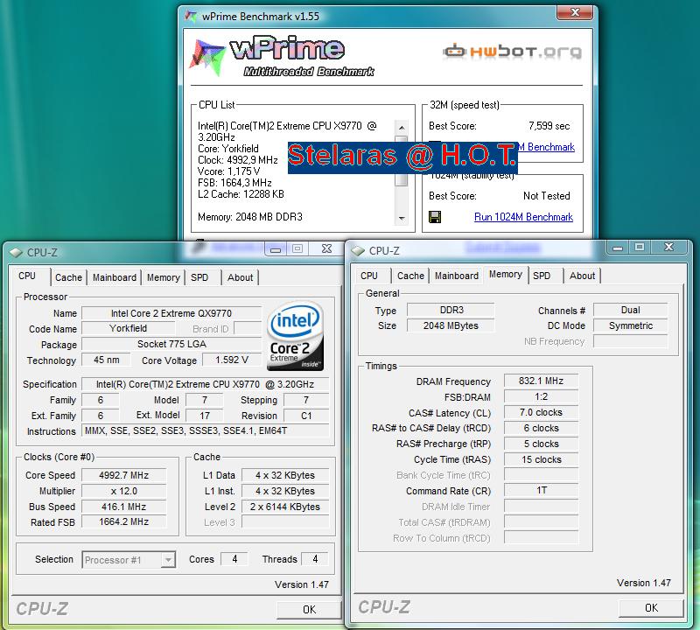Click the Package field 'Socket 775 LGA'
The height and width of the screenshot is (630, 700).
click(x=171, y=344)
